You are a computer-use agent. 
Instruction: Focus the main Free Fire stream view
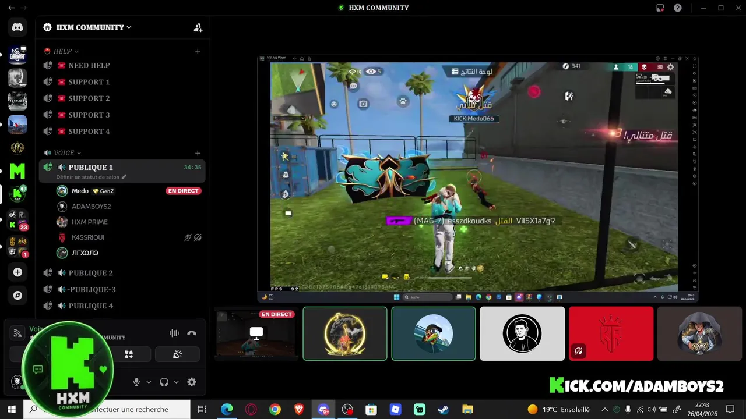point(478,179)
